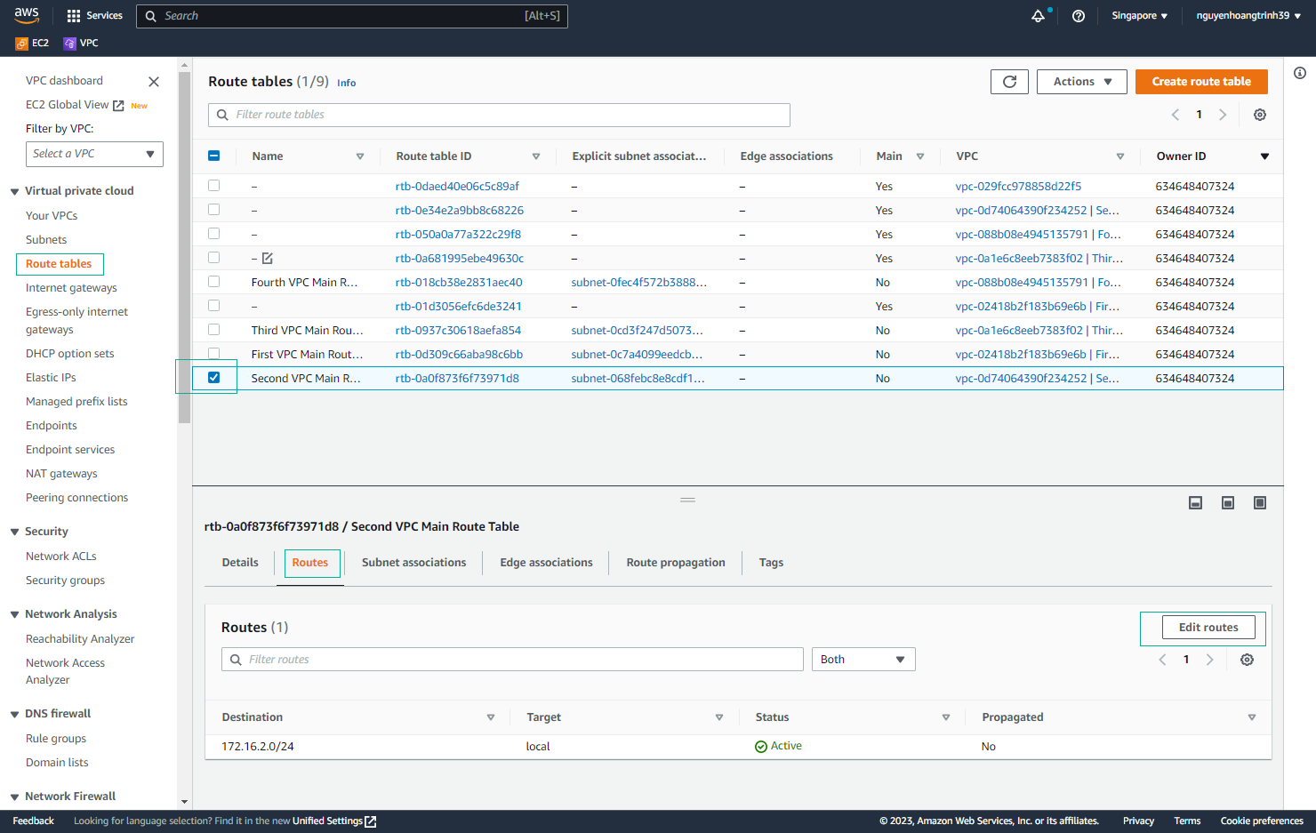The width and height of the screenshot is (1316, 833).
Task: Open the Actions dropdown
Action: 1082,82
